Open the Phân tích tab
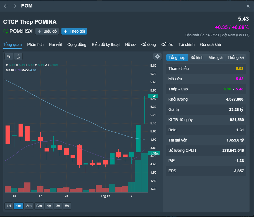Viewport: 254px width, 217px height. [35, 45]
